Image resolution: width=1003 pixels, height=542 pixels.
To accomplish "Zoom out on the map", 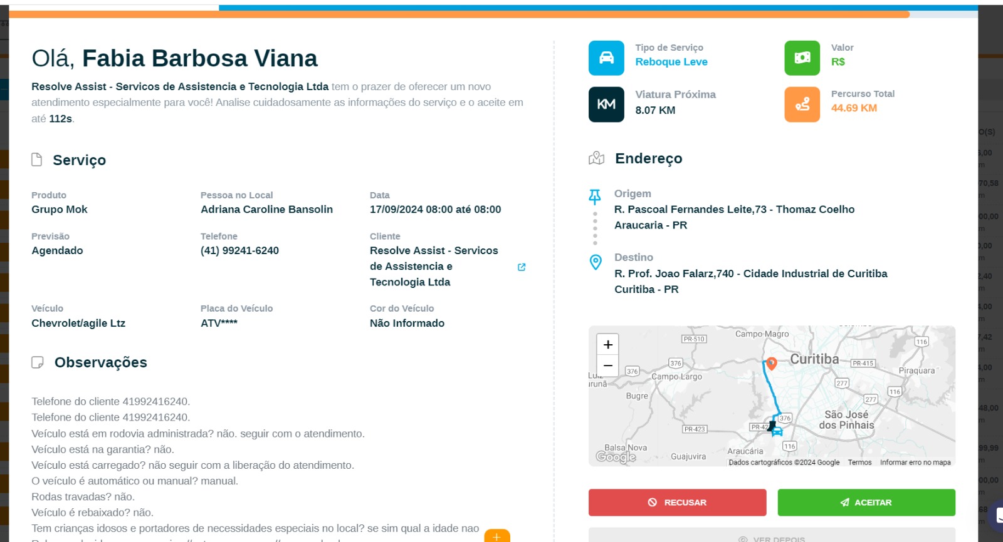I will tap(608, 366).
